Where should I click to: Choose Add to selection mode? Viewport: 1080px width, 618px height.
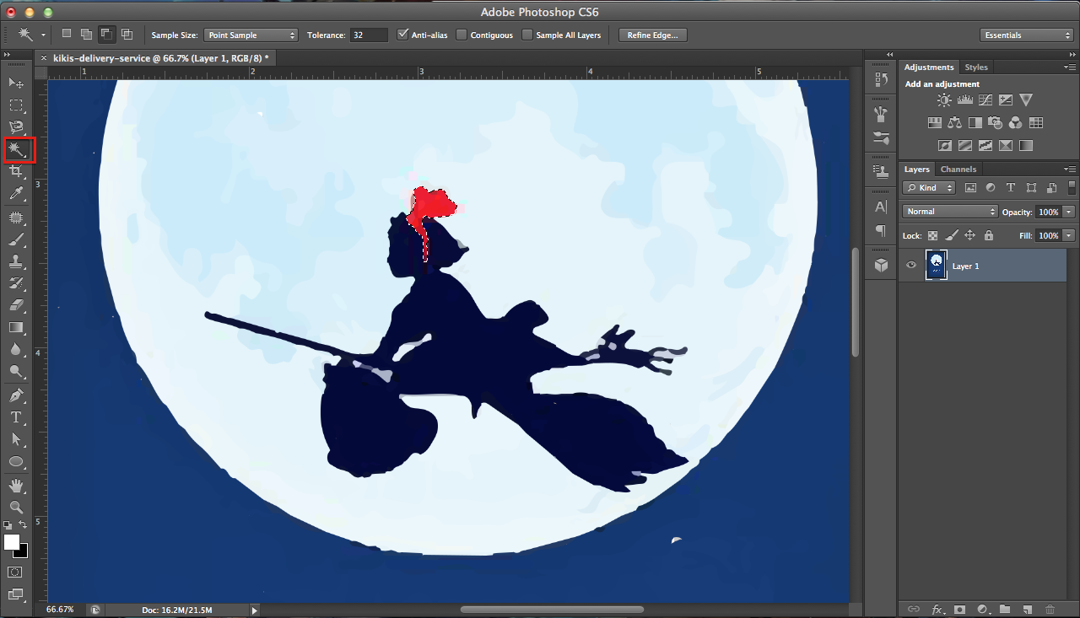[x=86, y=35]
